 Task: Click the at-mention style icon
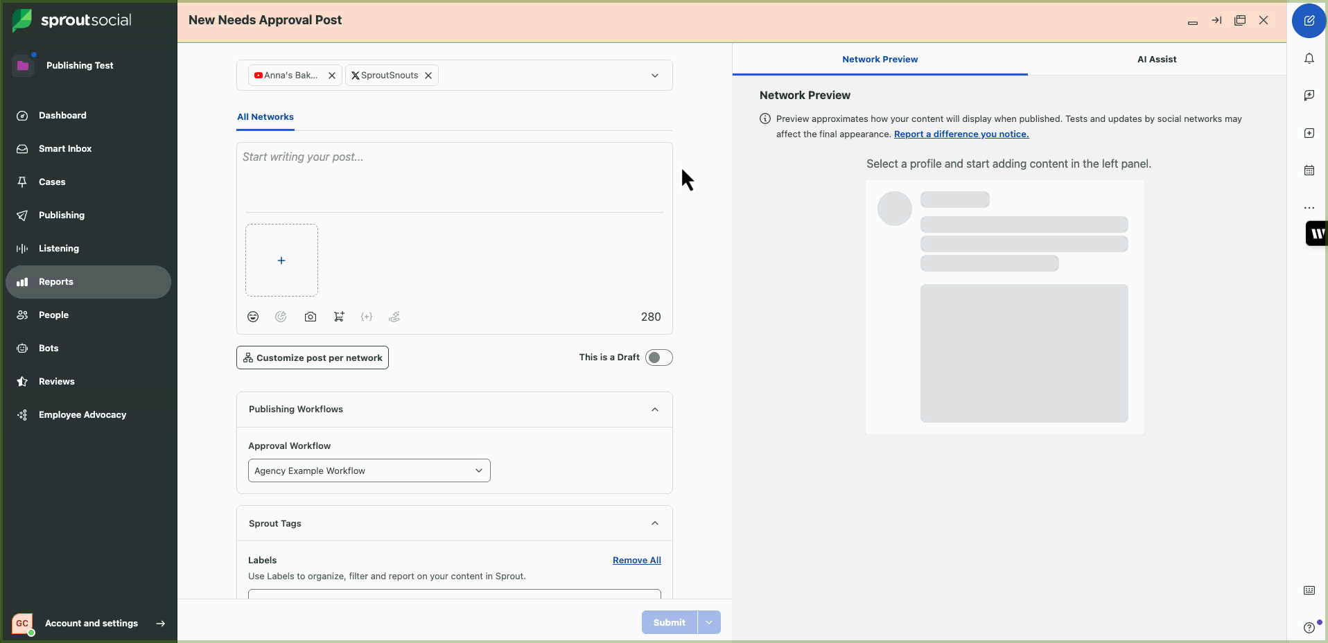tap(281, 317)
